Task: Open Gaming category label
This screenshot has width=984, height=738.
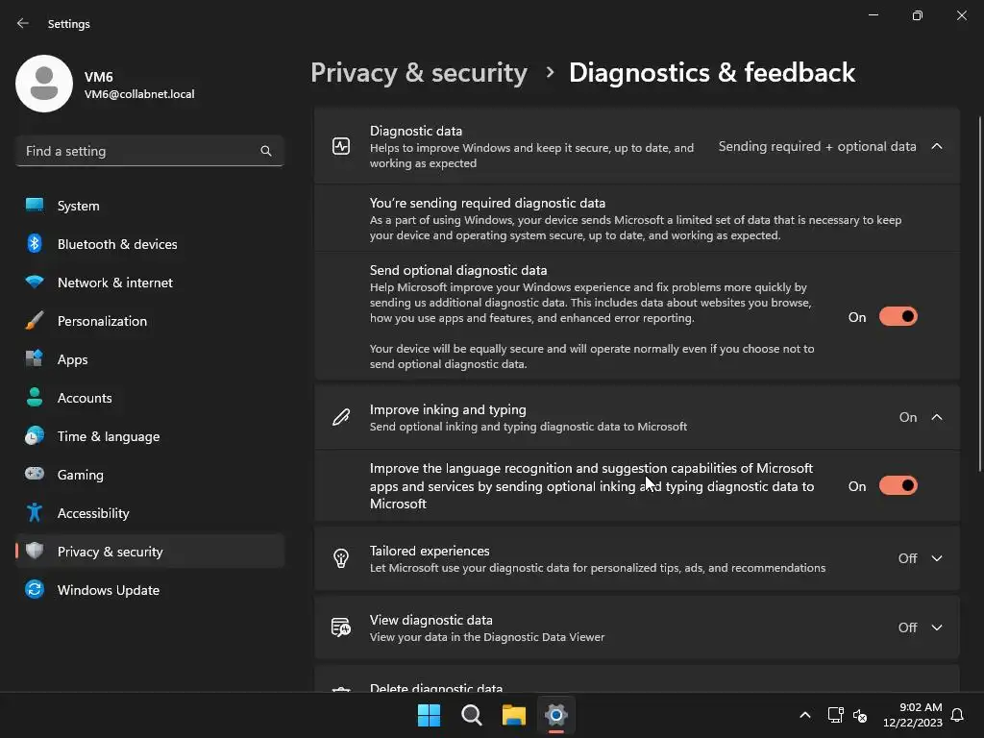Action: (81, 475)
